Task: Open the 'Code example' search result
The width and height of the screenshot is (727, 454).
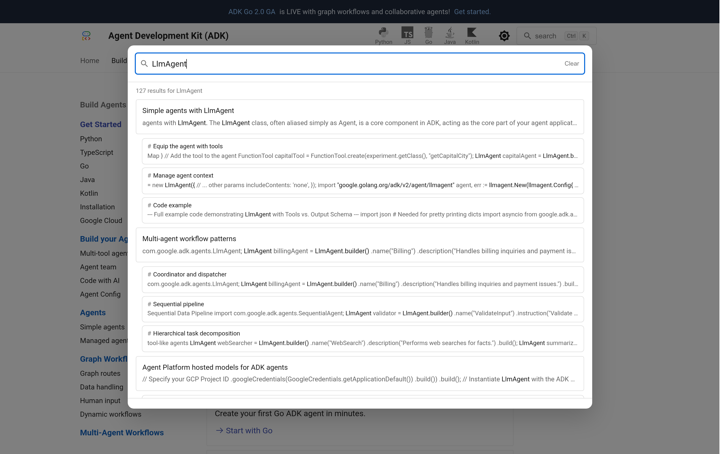Action: (x=362, y=210)
